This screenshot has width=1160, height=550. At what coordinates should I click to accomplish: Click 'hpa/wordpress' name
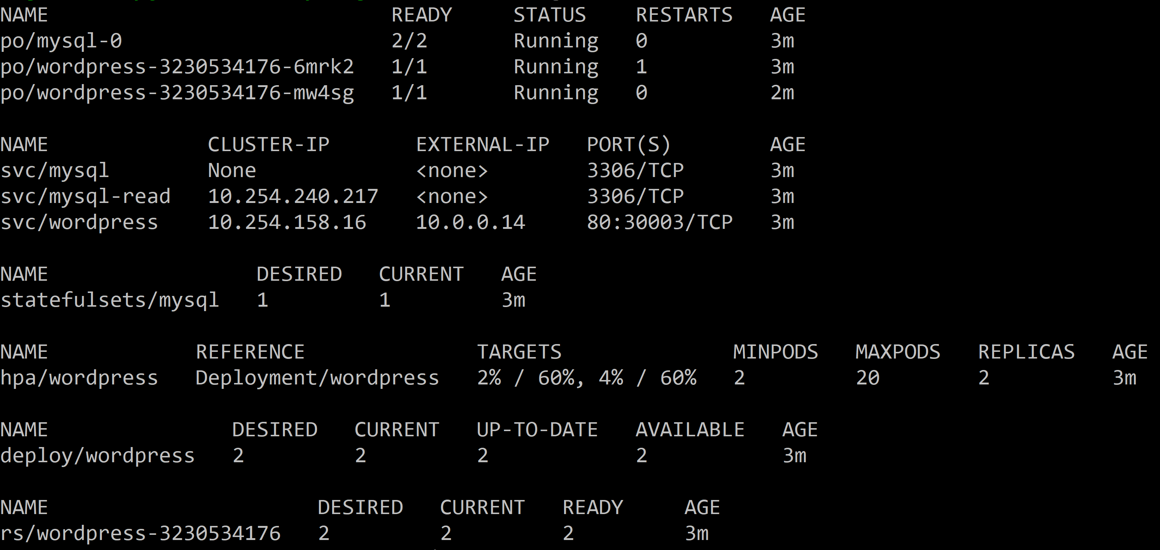coord(79,379)
